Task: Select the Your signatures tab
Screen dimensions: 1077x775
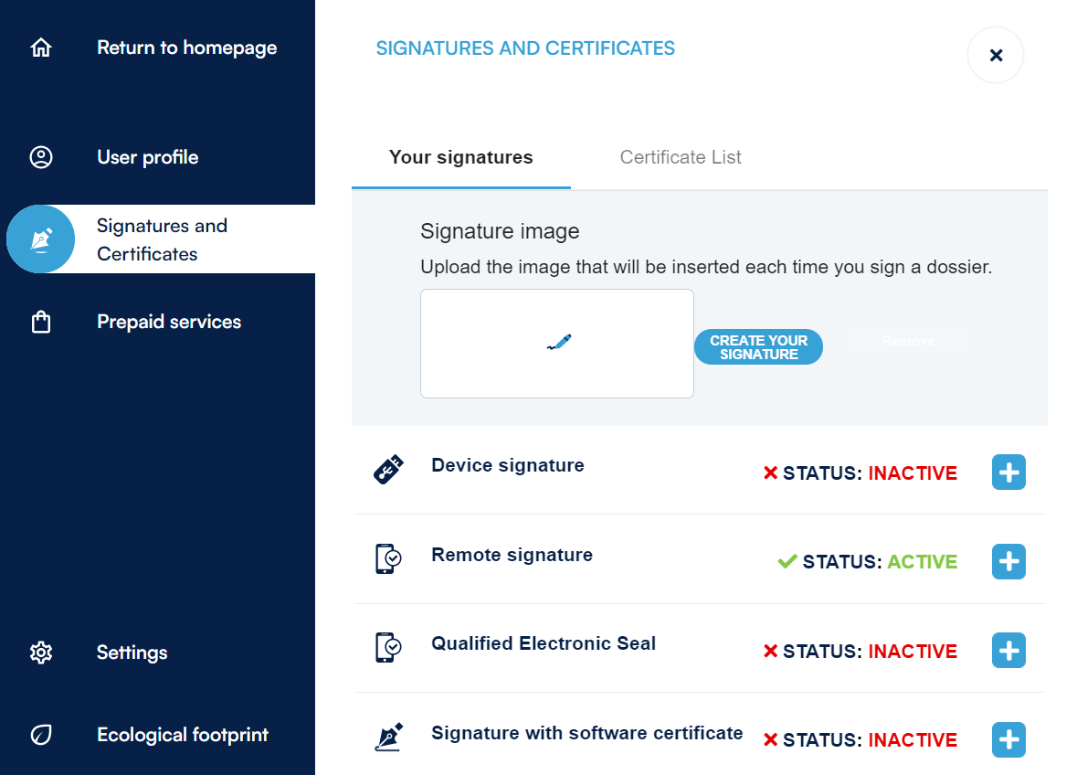Action: click(x=460, y=157)
